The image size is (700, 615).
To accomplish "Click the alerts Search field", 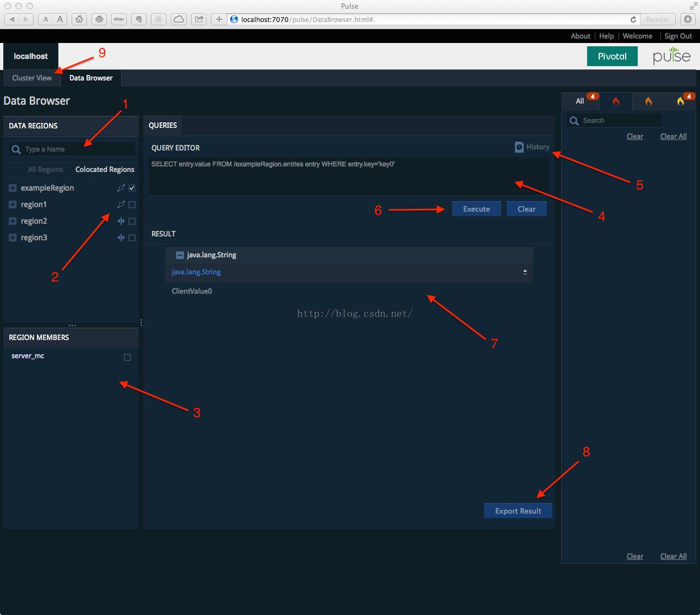I will 615,121.
